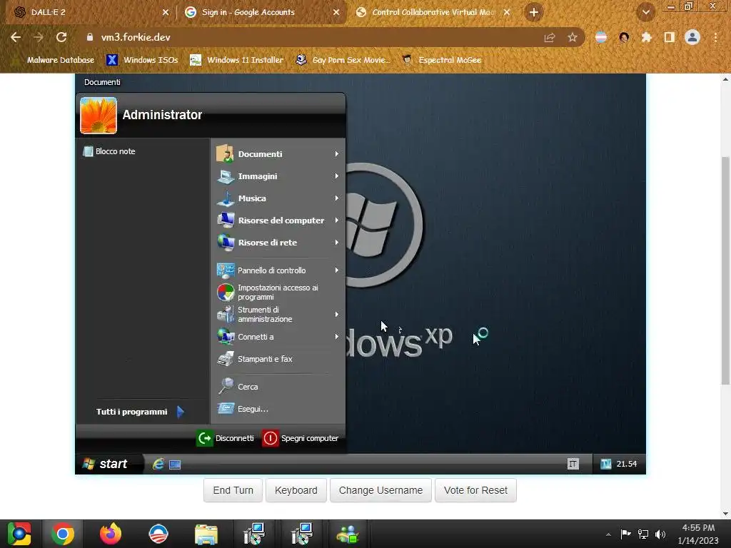This screenshot has width=731, height=548.
Task: Reload the page in Chrome
Action: (x=61, y=37)
